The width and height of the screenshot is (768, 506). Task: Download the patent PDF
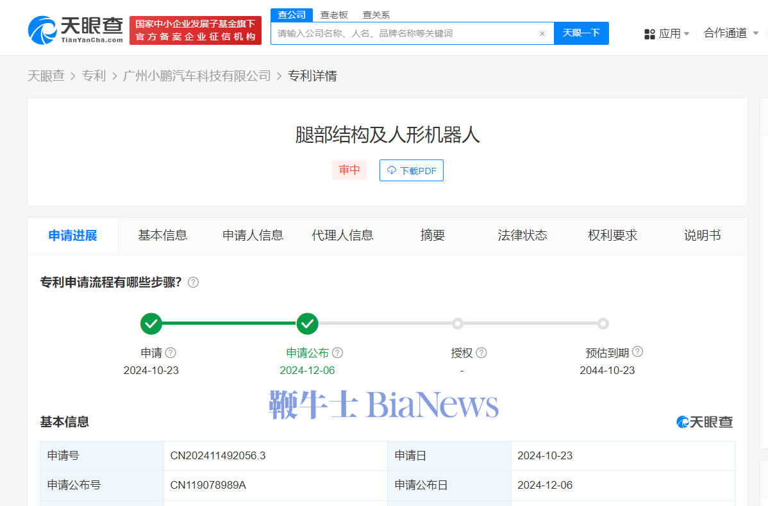[412, 170]
